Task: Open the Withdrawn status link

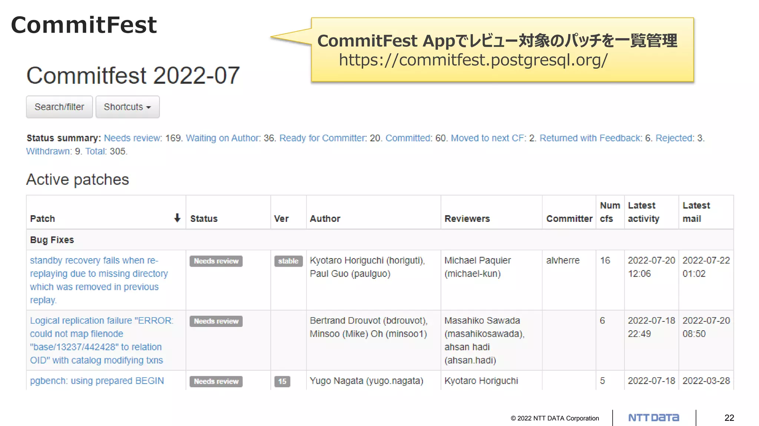Action: tap(49, 151)
